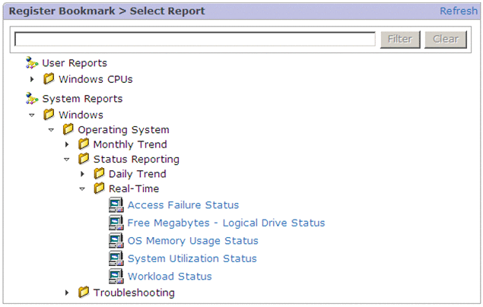The image size is (483, 307).
Task: Select the Status Reporting tree node
Action: [136, 160]
